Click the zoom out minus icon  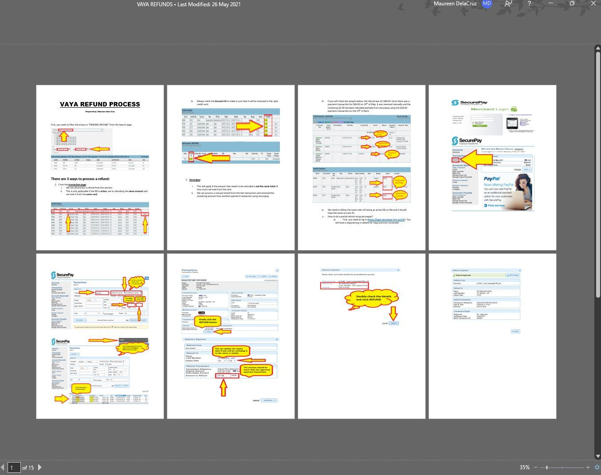click(x=536, y=467)
